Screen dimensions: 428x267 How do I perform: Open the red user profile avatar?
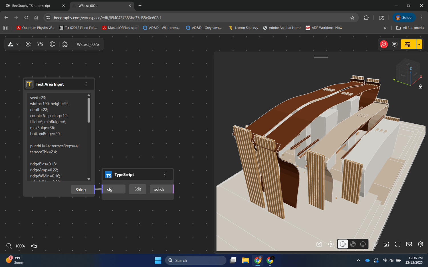pos(384,44)
